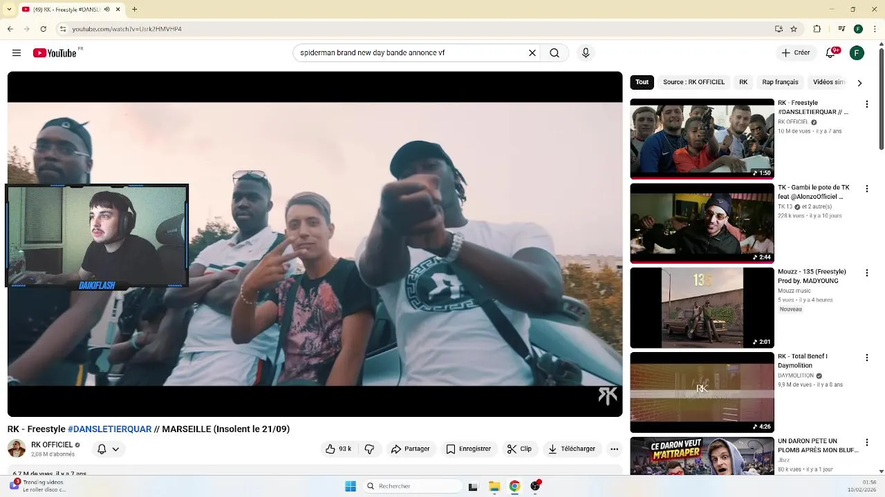Click the RK watermark in player corner
Image resolution: width=885 pixels, height=497 pixels.
click(608, 396)
